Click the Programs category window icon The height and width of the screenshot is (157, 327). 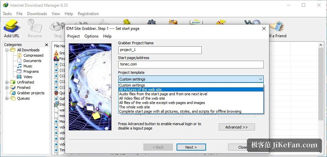coord(19,71)
